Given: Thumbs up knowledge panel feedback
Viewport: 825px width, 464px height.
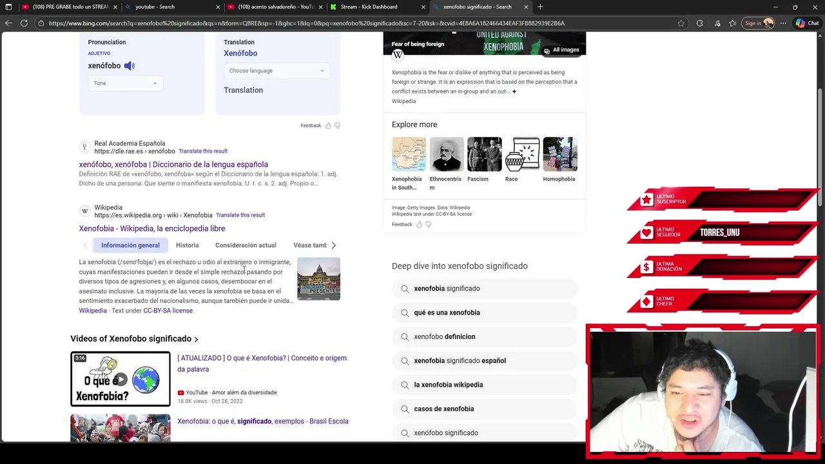Looking at the screenshot, I should [x=419, y=224].
